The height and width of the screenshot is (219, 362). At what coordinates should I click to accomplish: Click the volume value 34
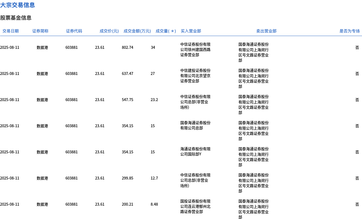tap(153, 47)
